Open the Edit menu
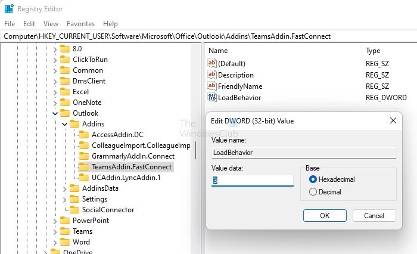The image size is (417, 254). pos(29,24)
